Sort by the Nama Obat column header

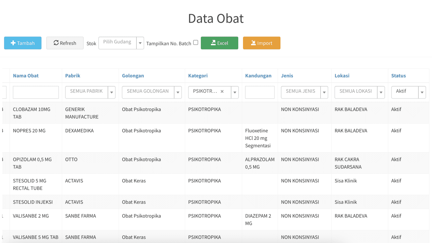[x=26, y=76]
